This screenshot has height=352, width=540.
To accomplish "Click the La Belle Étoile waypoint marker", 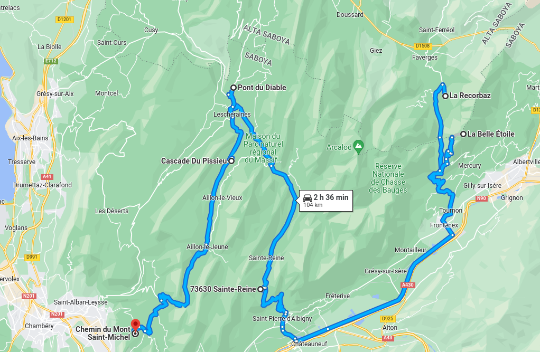I will pyautogui.click(x=463, y=134).
